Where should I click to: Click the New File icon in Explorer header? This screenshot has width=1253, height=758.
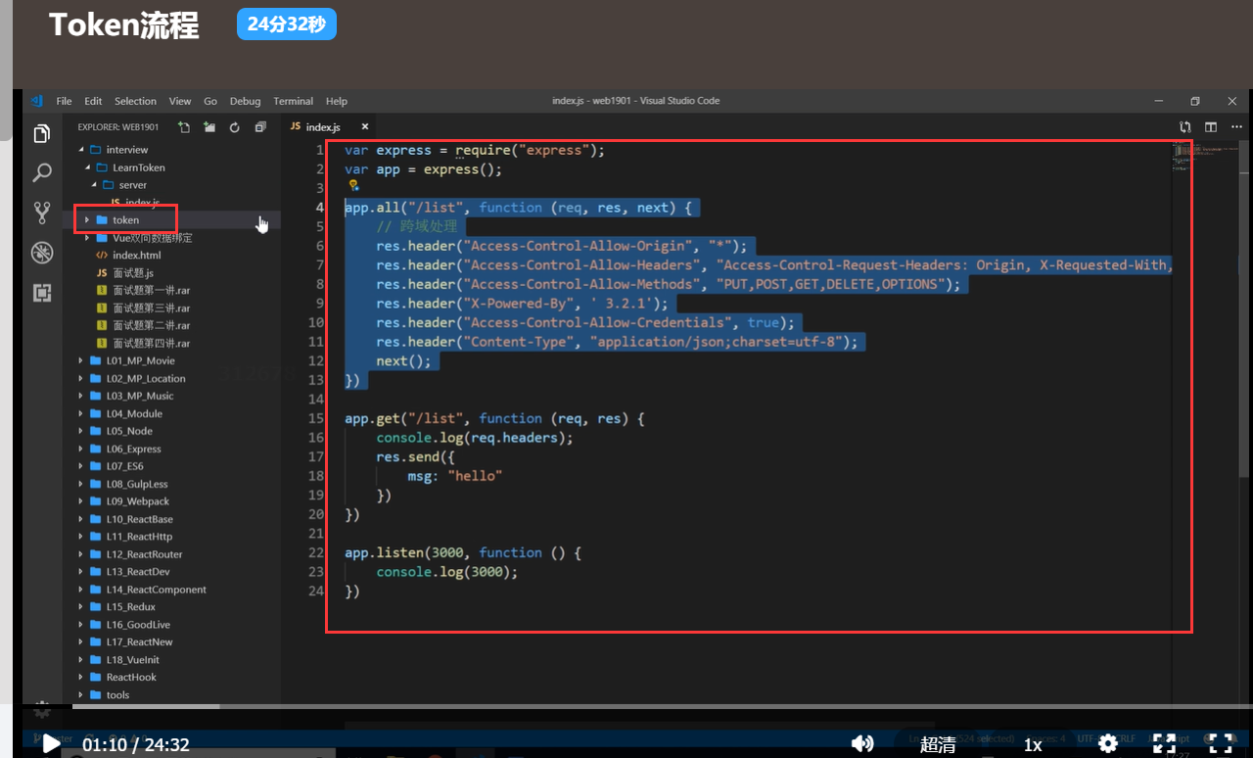coord(184,127)
